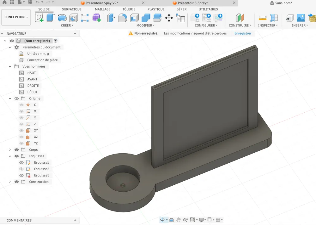Show the hidden Esquisse5 sketch
Screen dimensions: 316x225
click(x=21, y=175)
